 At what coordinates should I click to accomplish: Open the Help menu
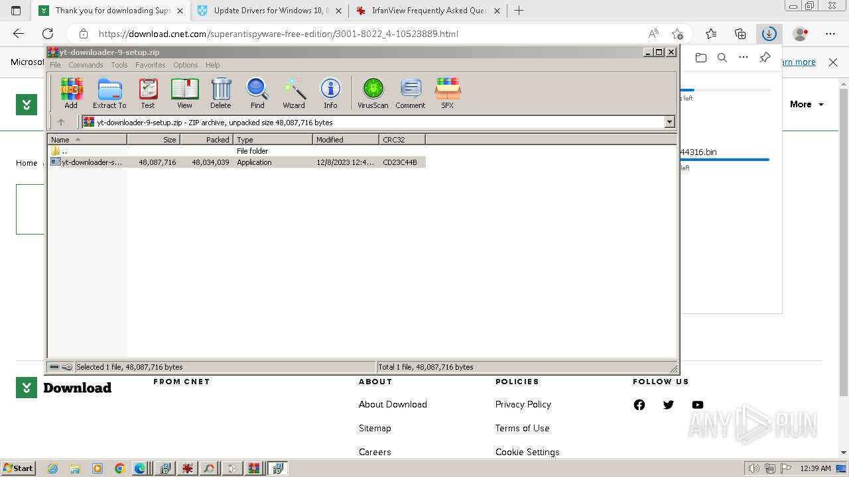(212, 65)
